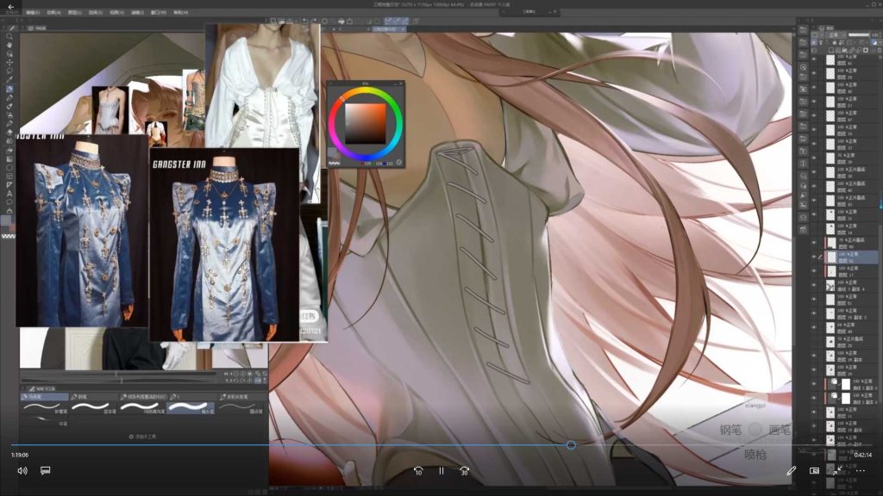Image resolution: width=883 pixels, height=496 pixels.
Task: Select the lasso selection tool in the left toolbar
Action: pos(9,71)
